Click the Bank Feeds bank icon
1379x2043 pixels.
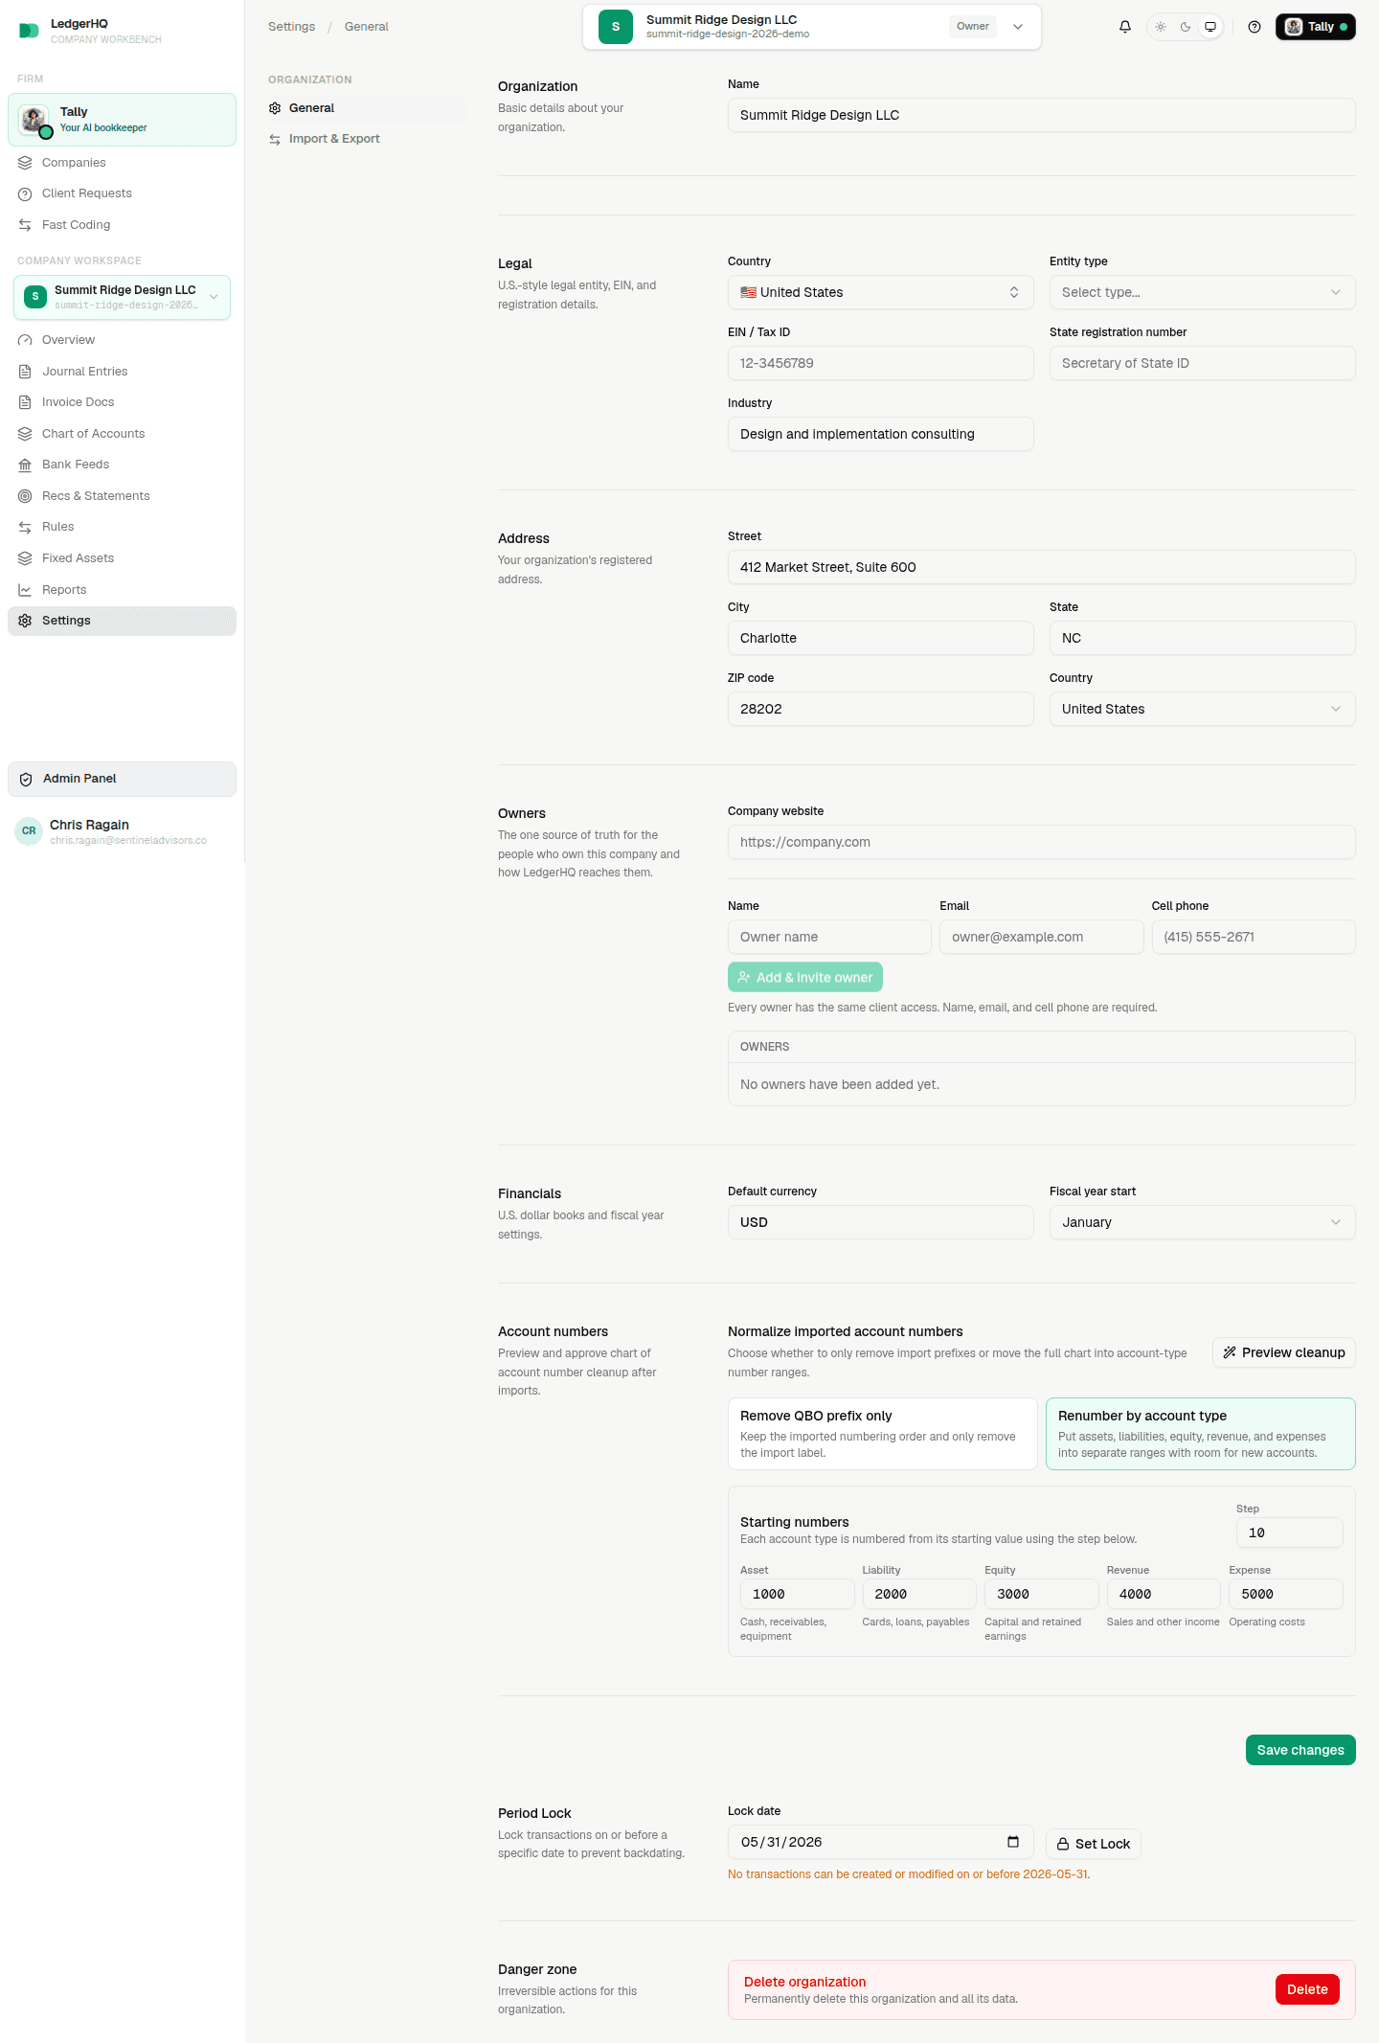[x=25, y=465]
